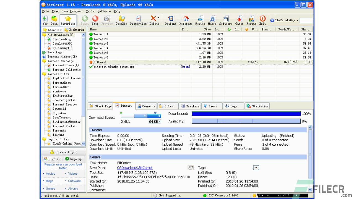Viewport: 354px width, 199px height.
Task: Stop the current download with the Stop icon
Action: coord(95,20)
